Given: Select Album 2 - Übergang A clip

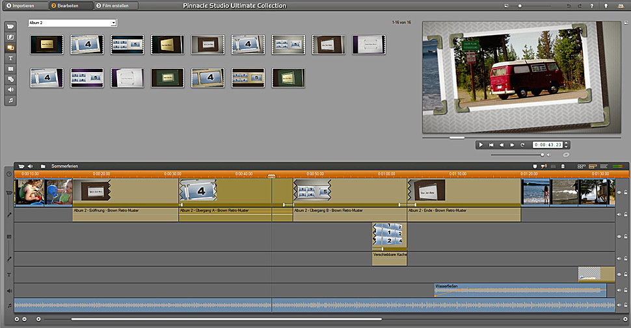Looking at the screenshot, I should point(235,200).
